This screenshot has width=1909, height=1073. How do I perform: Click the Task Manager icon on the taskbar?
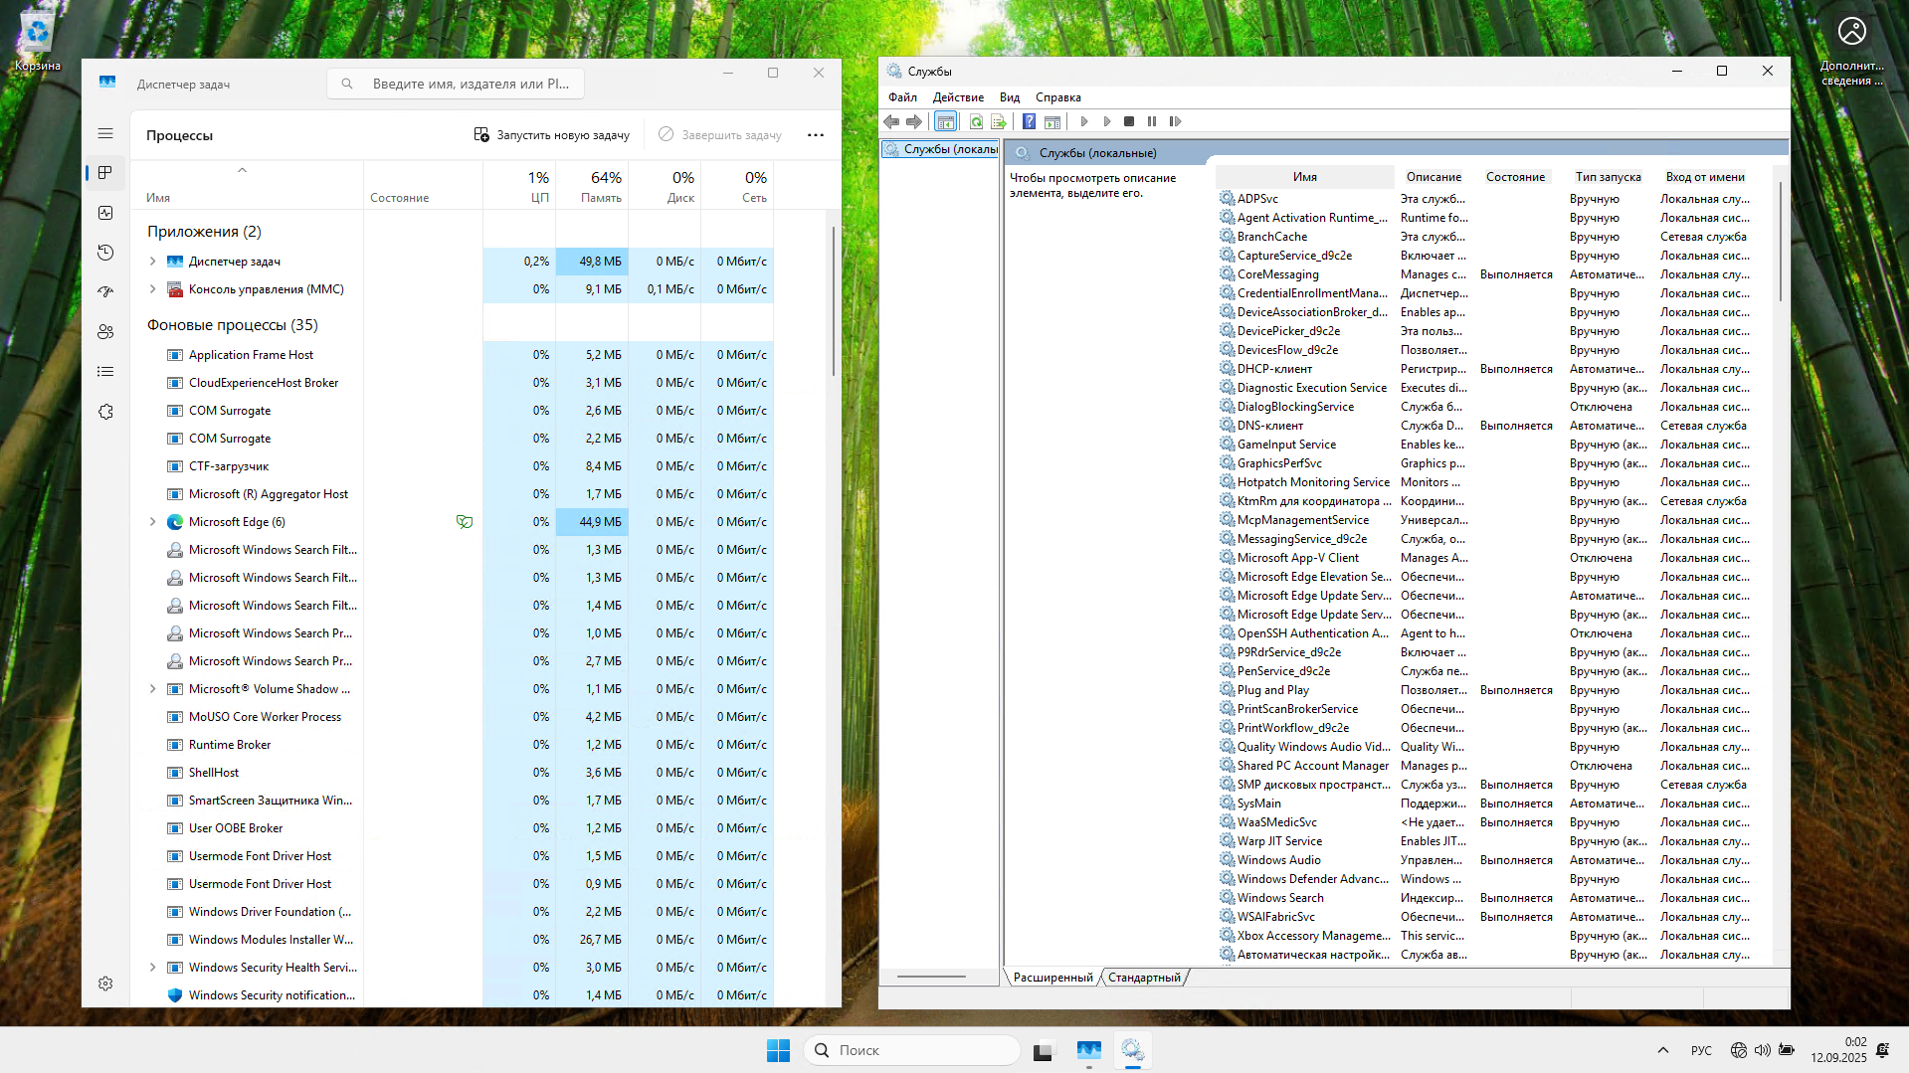point(1088,1050)
